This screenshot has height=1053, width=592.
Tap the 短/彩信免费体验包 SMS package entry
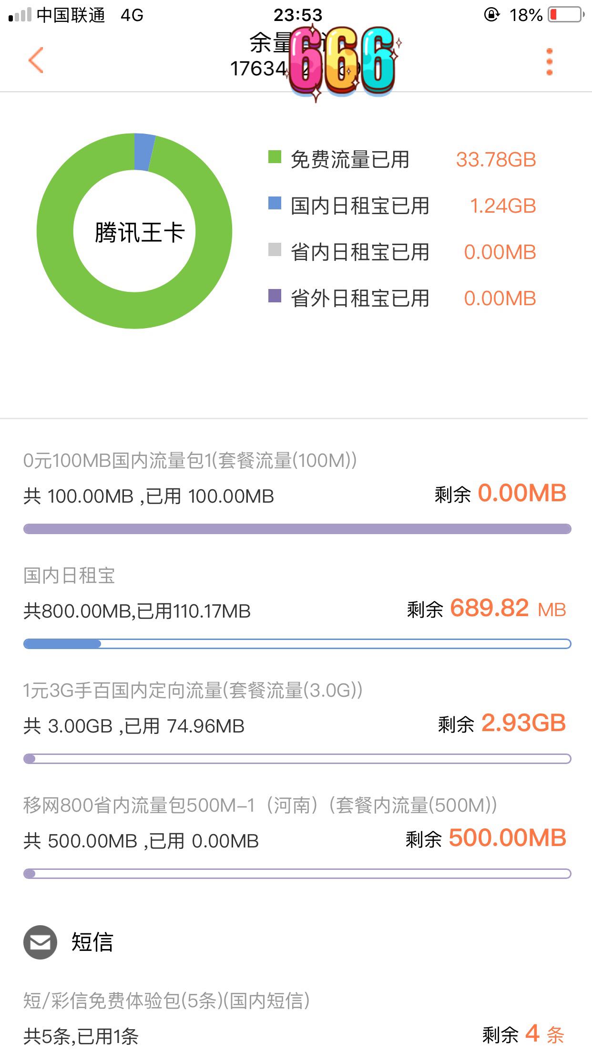coord(167,1001)
